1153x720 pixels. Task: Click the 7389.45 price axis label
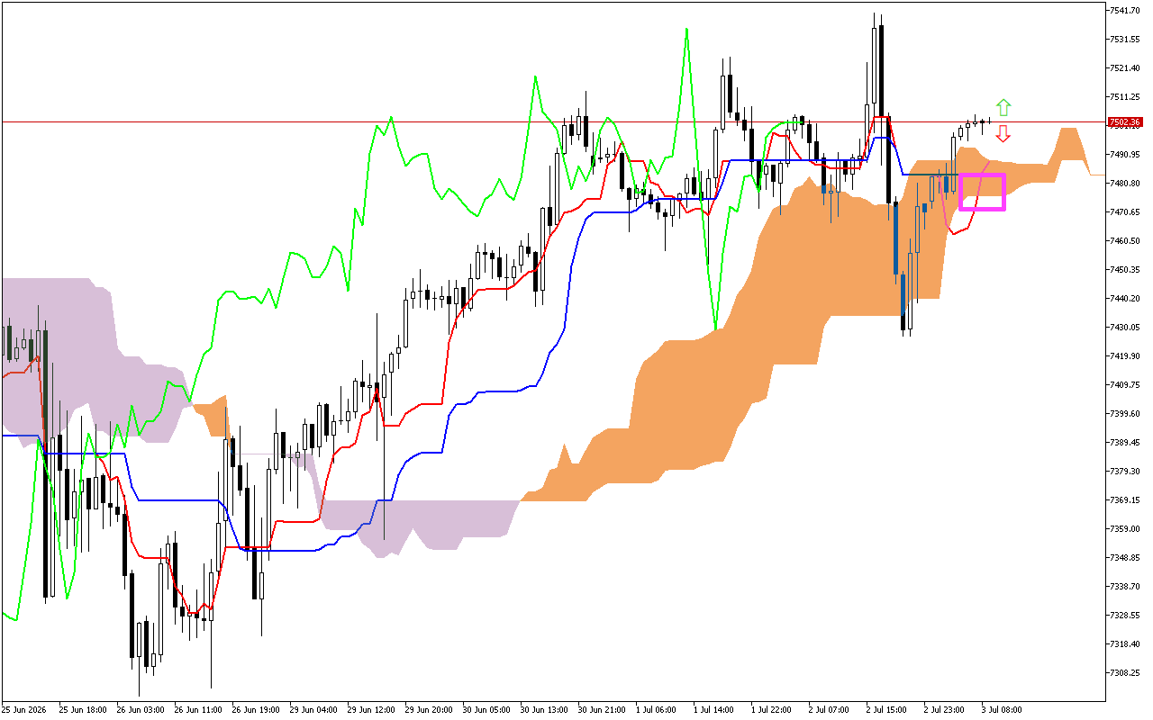[1125, 443]
